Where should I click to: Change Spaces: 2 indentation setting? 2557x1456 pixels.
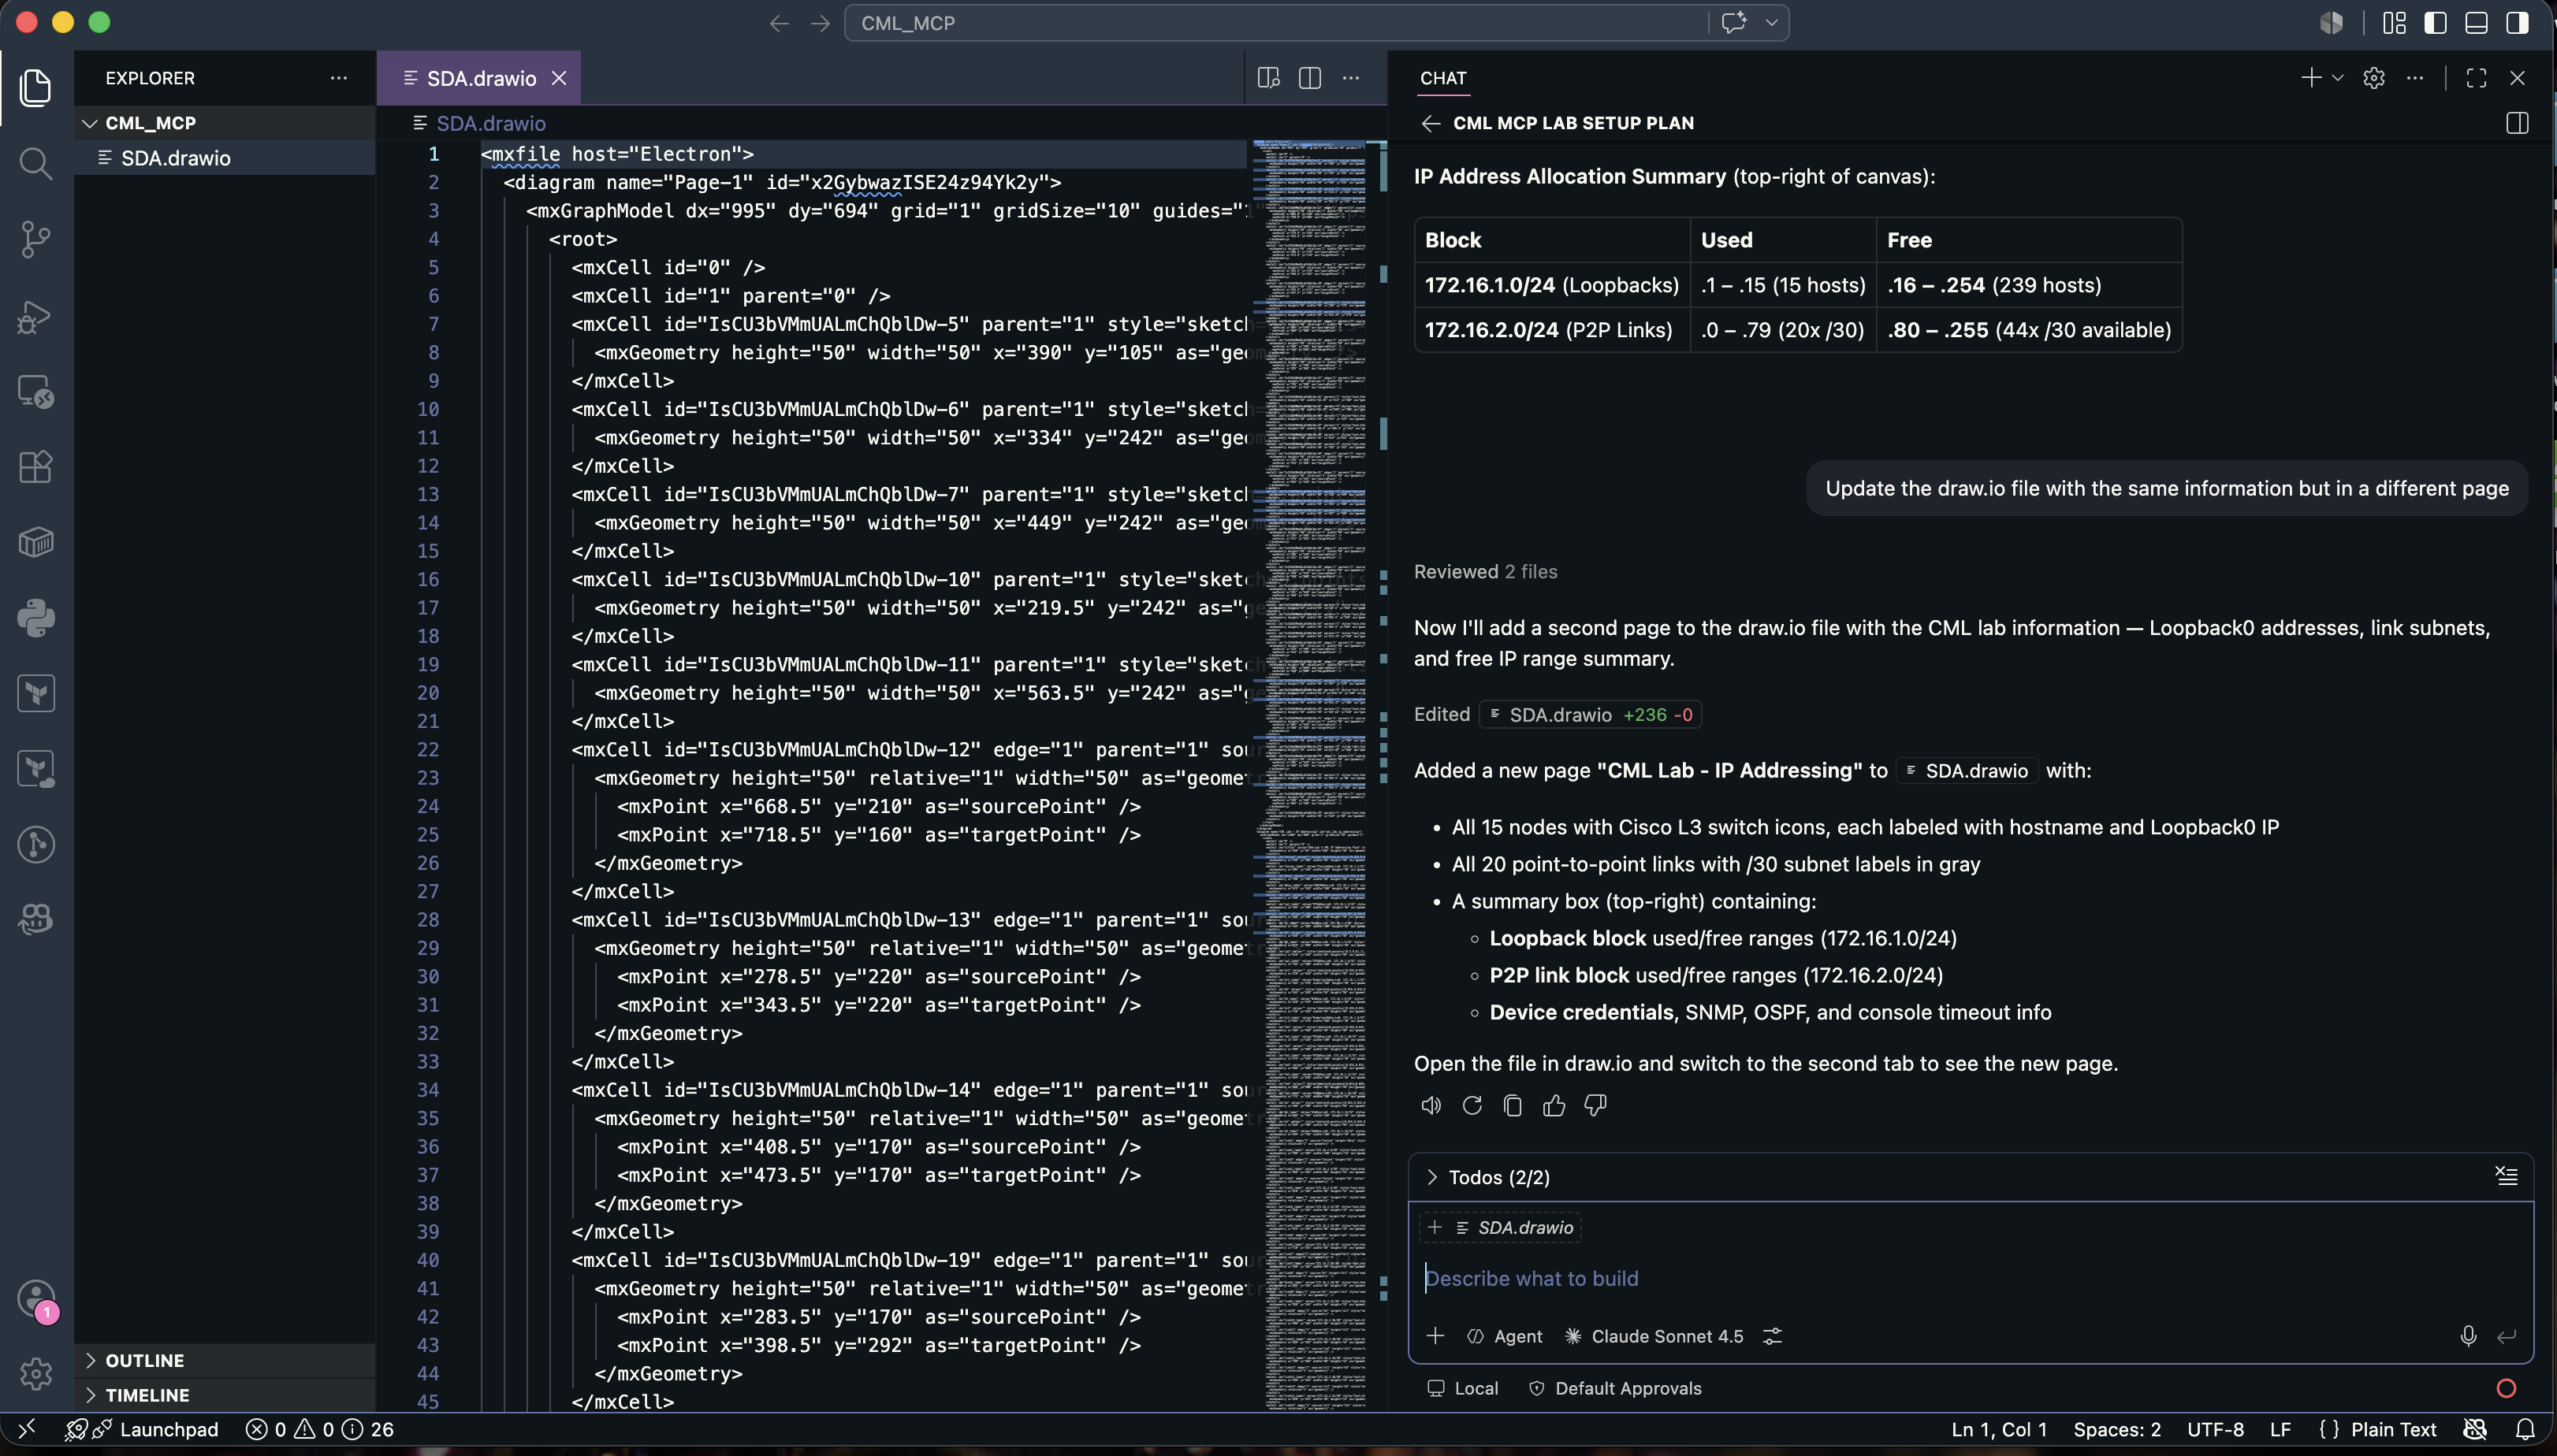pos(2117,1429)
